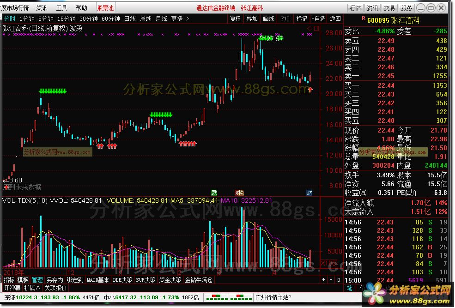
Task: Select the 指标 tab
Action: coord(9,280)
